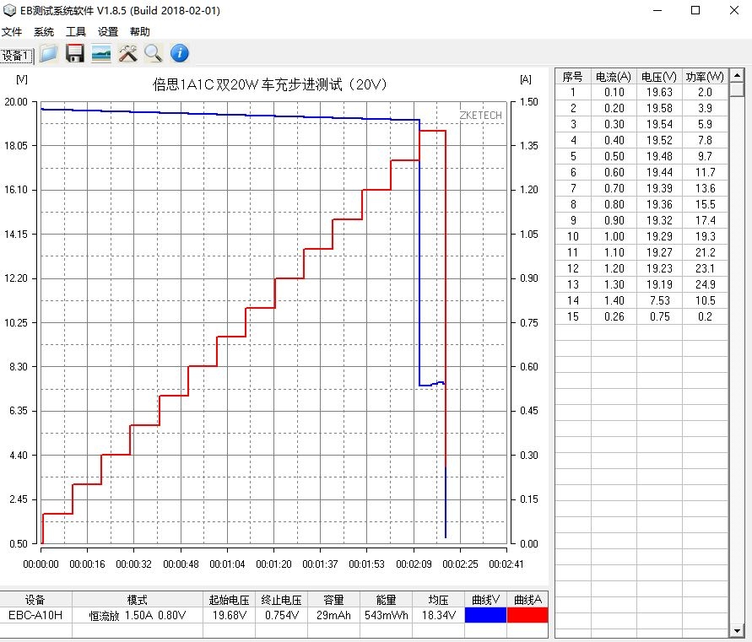This screenshot has height=642, width=752.
Task: Click the table scrollbar down arrow
Action: tap(738, 629)
